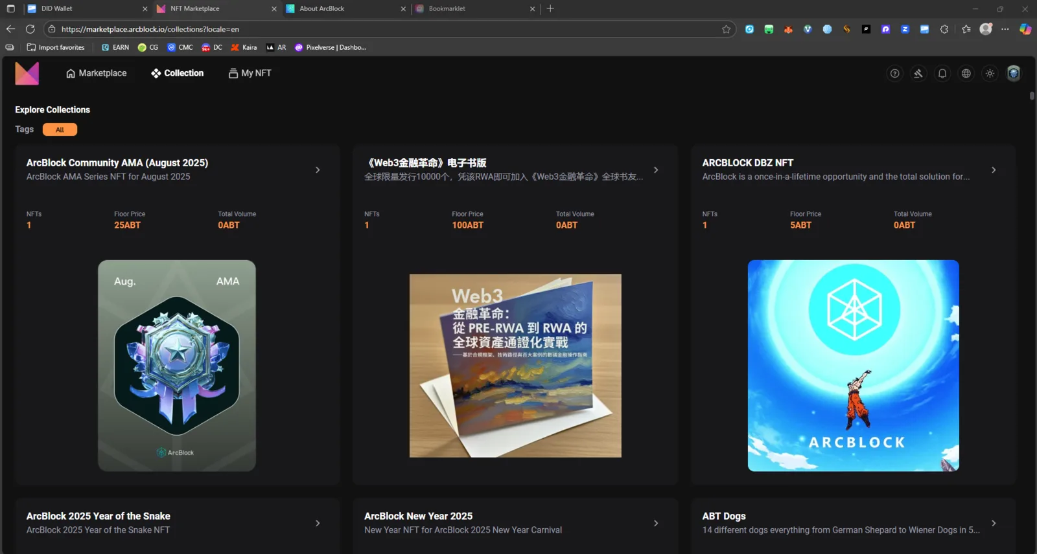This screenshot has width=1037, height=554.
Task: Click Import favorites in bookmarks bar
Action: (x=56, y=47)
